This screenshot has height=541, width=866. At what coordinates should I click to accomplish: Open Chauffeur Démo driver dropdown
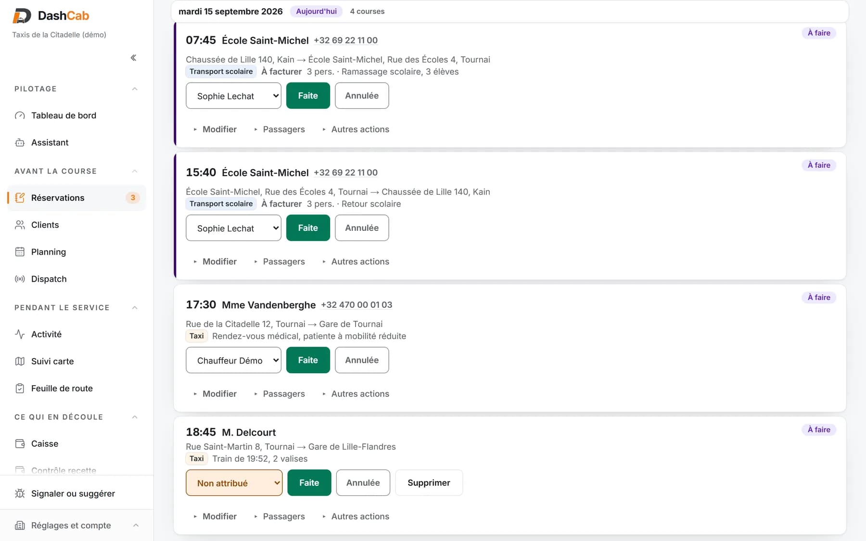(233, 360)
